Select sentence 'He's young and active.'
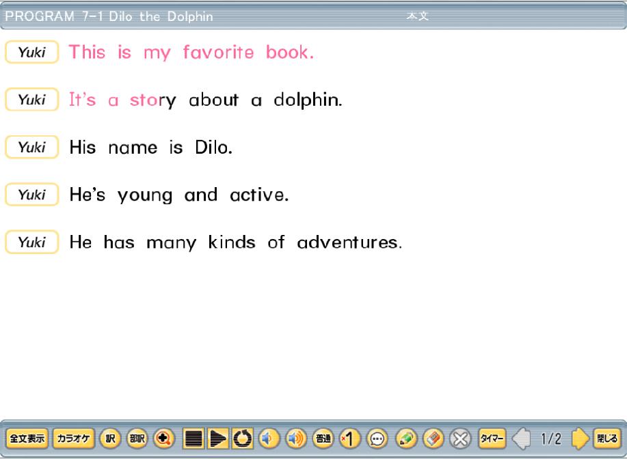The width and height of the screenshot is (627, 459). click(178, 195)
